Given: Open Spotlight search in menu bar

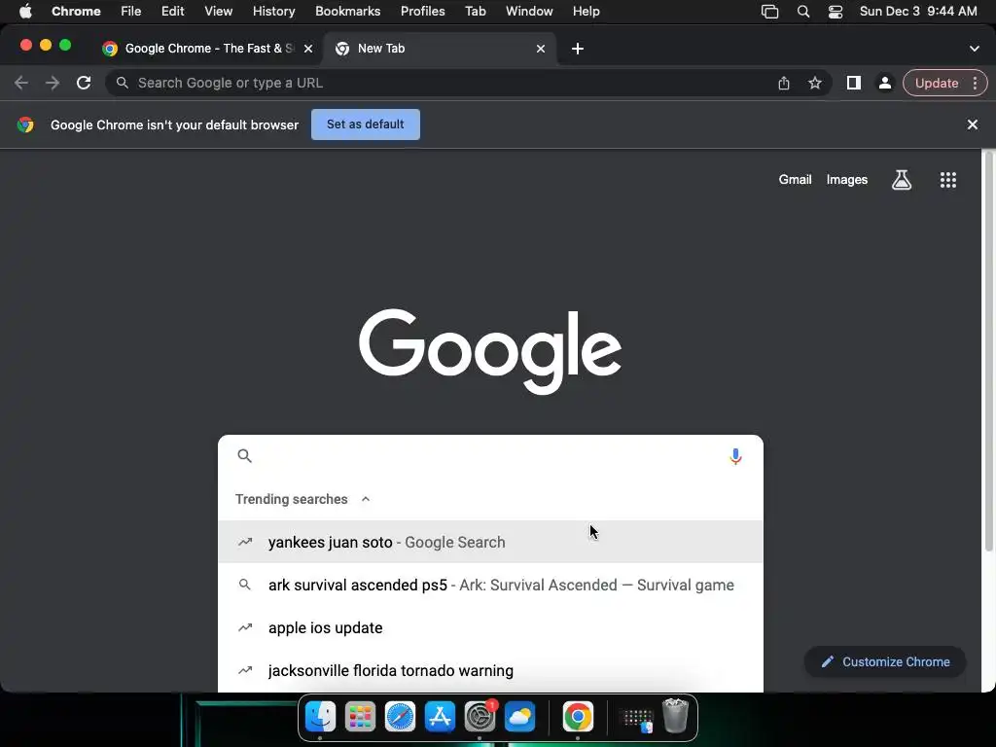Looking at the screenshot, I should click(803, 12).
